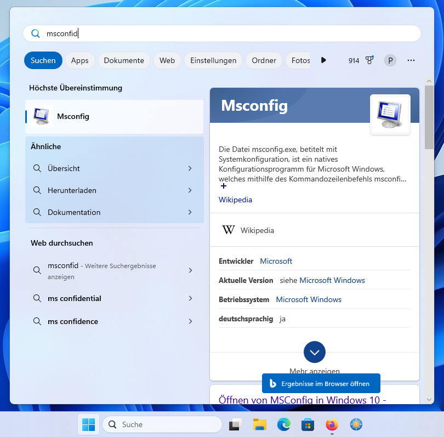This screenshot has height=437, width=444.
Task: Expand the msconfid web search chevron
Action: tap(190, 270)
